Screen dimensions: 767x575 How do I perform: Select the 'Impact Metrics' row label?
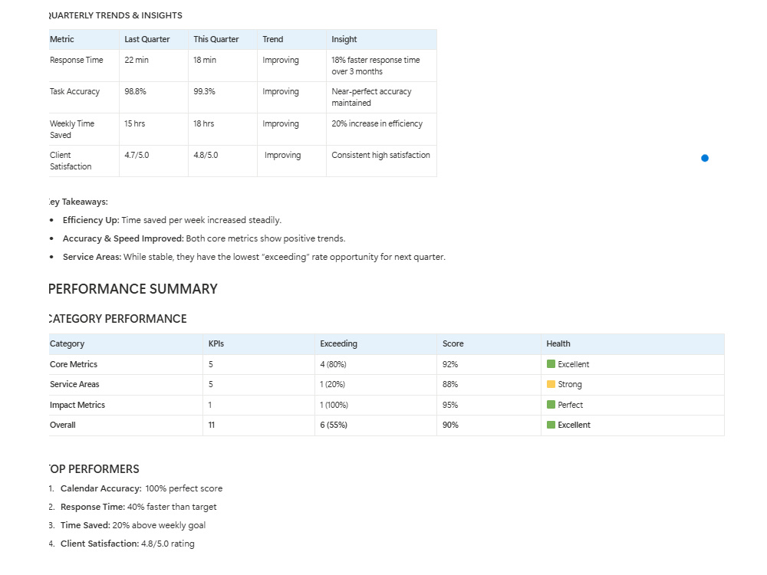77,405
